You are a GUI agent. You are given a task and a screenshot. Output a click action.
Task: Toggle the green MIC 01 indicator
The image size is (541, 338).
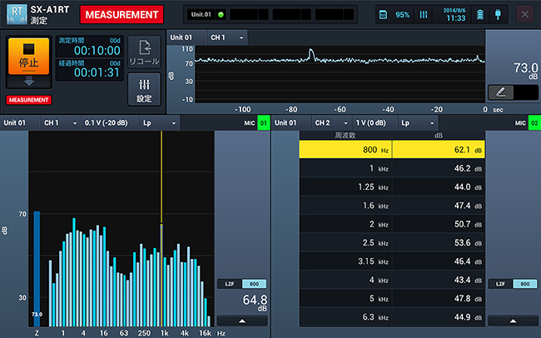pos(262,123)
